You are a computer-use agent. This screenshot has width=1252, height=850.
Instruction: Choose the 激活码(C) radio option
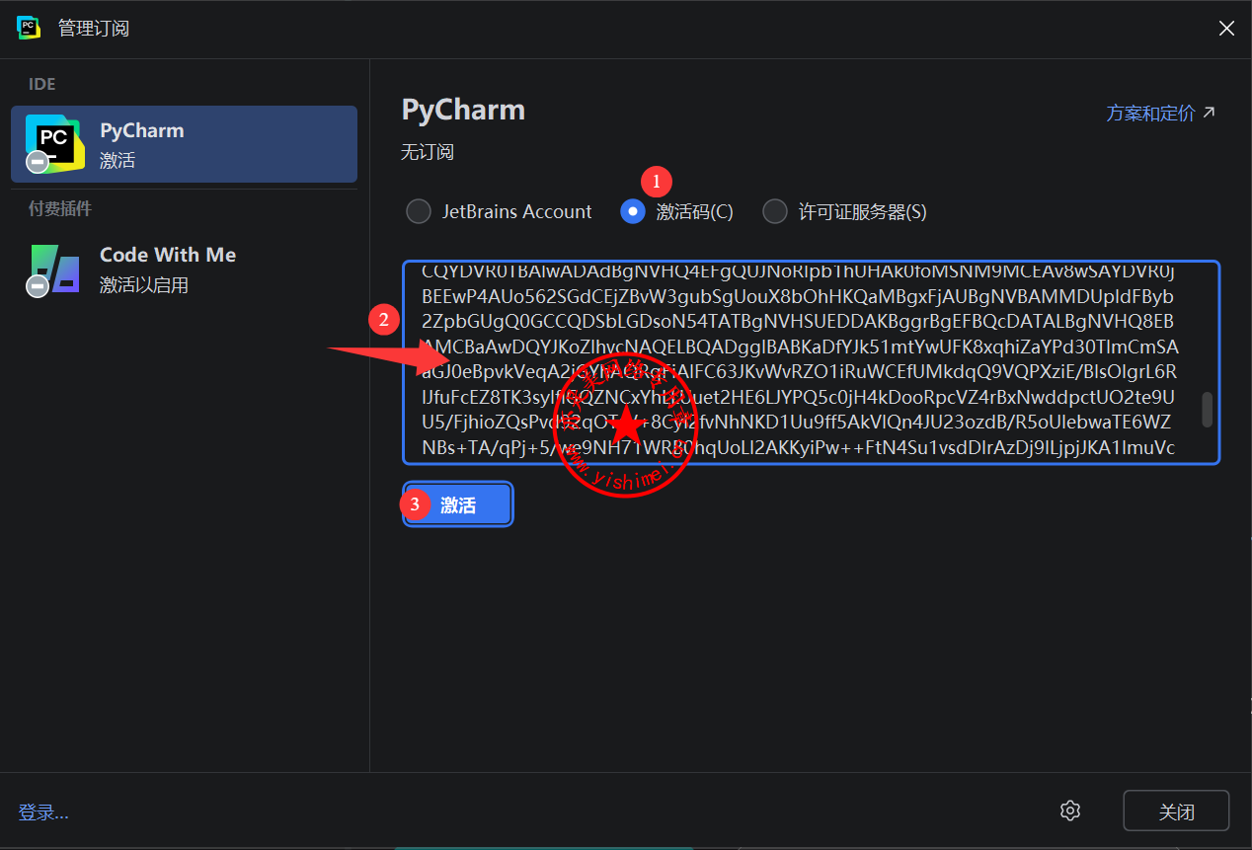coord(632,211)
